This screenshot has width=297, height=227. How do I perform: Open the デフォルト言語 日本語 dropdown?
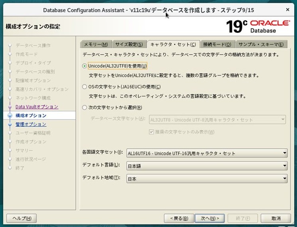(207, 166)
